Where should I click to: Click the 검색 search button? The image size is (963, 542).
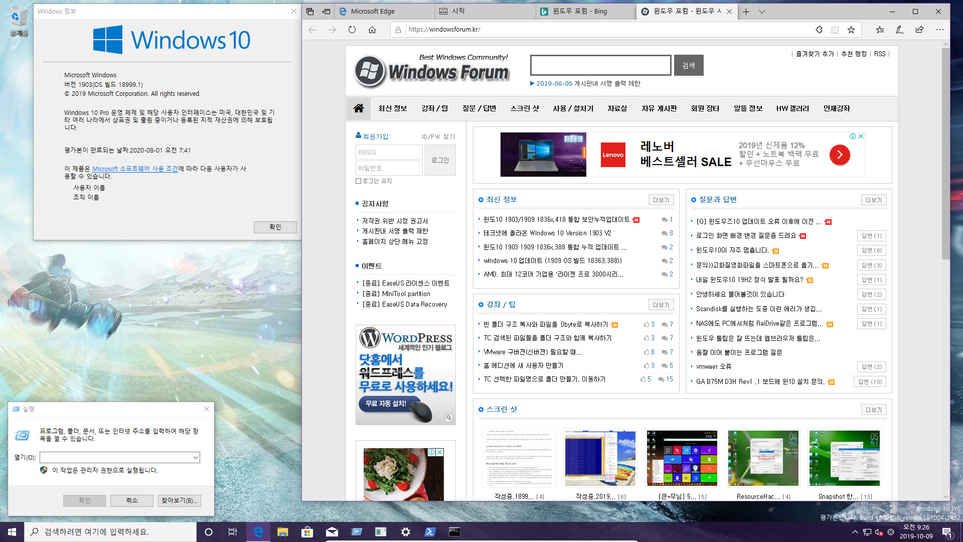click(689, 65)
